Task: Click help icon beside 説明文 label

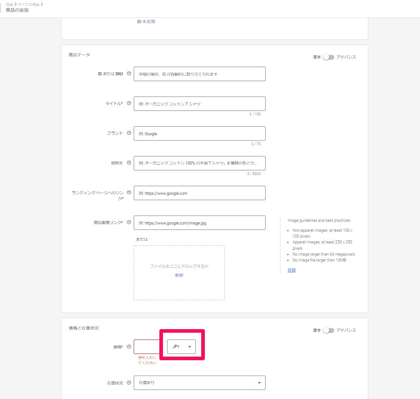Action: pyautogui.click(x=129, y=163)
